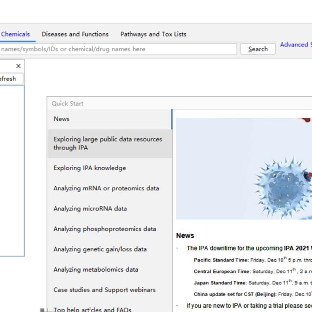Click the IPA downtime announcement line
The image size is (312, 312).
(249, 248)
